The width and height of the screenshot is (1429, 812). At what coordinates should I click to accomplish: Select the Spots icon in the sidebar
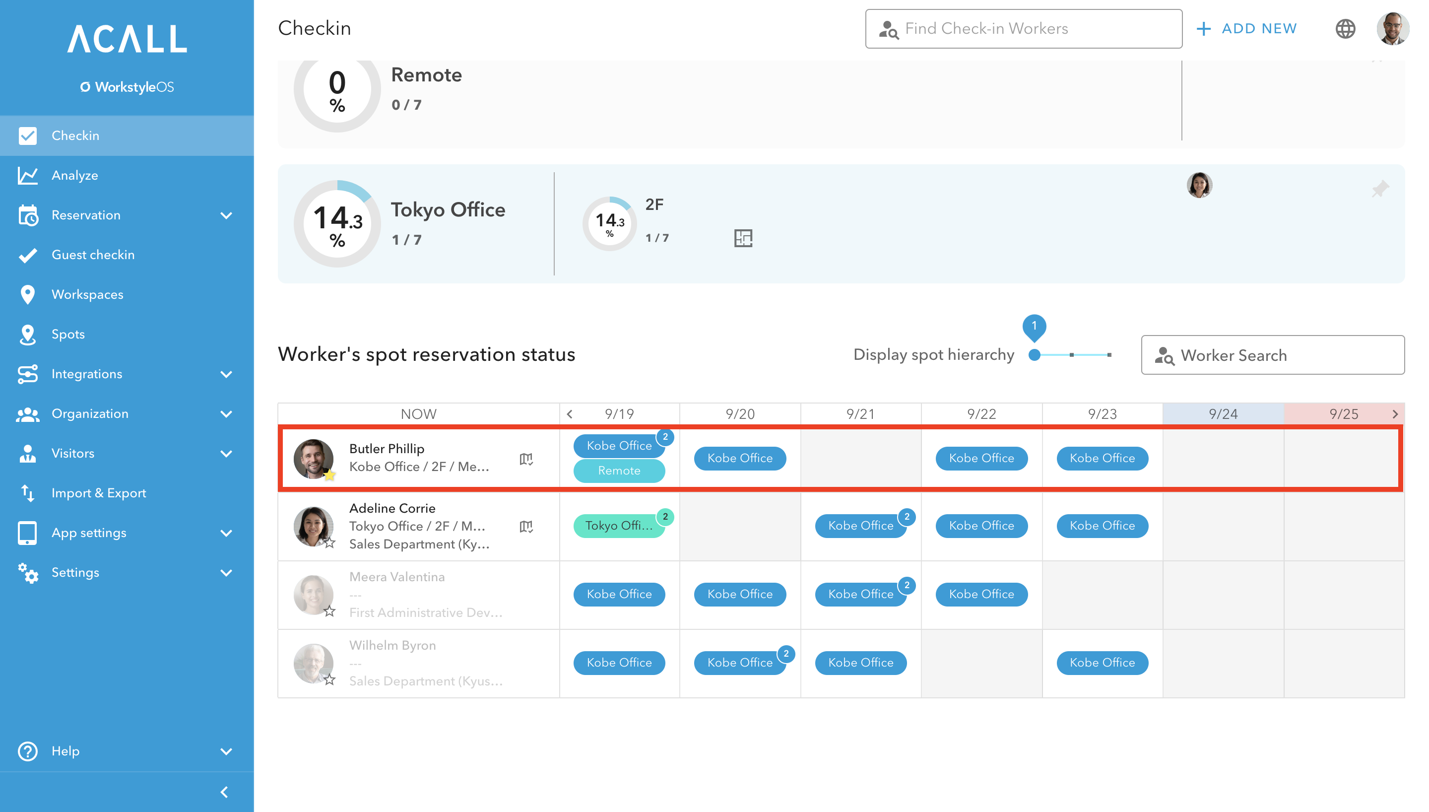[x=28, y=334]
